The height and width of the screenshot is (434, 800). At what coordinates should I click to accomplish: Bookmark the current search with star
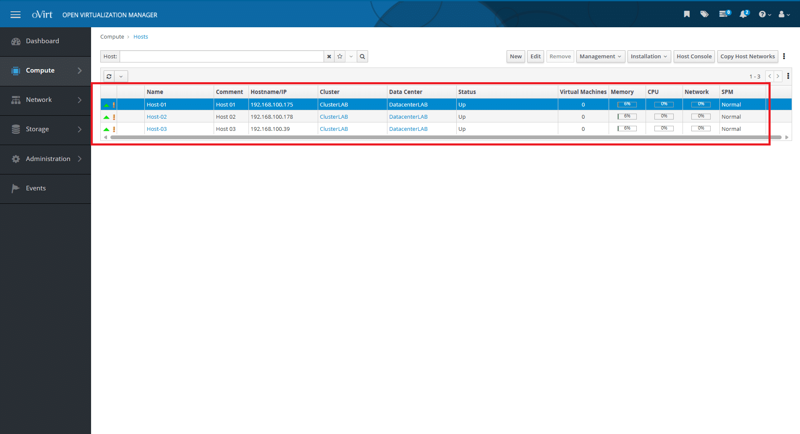pyautogui.click(x=340, y=57)
